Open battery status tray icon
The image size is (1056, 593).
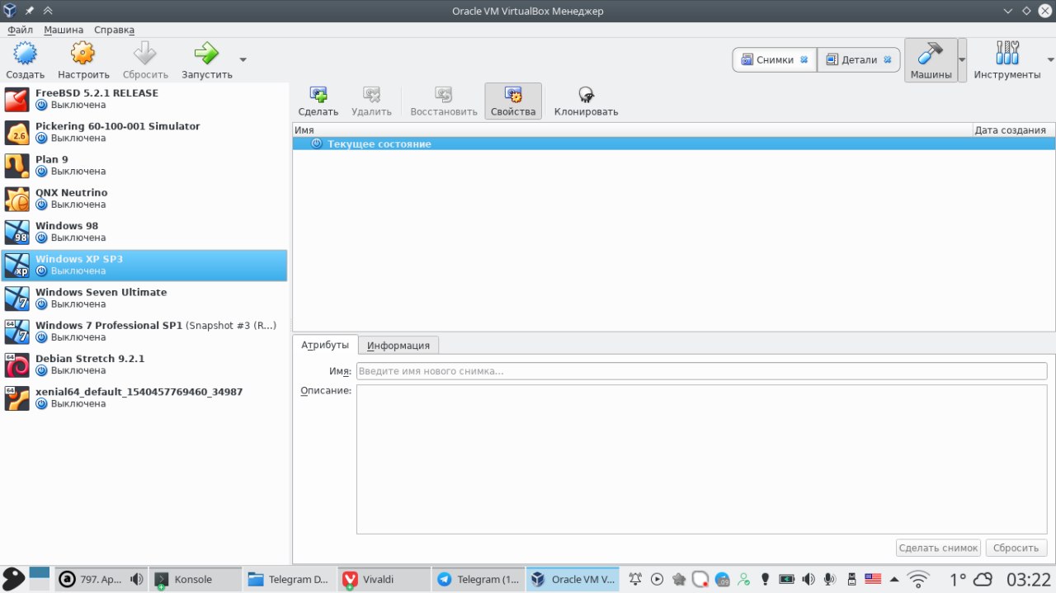[x=787, y=579]
